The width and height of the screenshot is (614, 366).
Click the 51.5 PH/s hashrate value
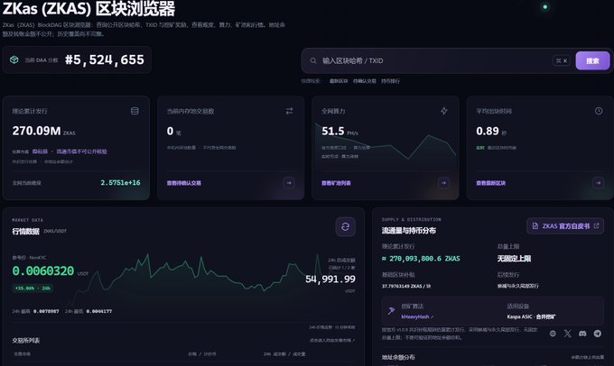(333, 131)
